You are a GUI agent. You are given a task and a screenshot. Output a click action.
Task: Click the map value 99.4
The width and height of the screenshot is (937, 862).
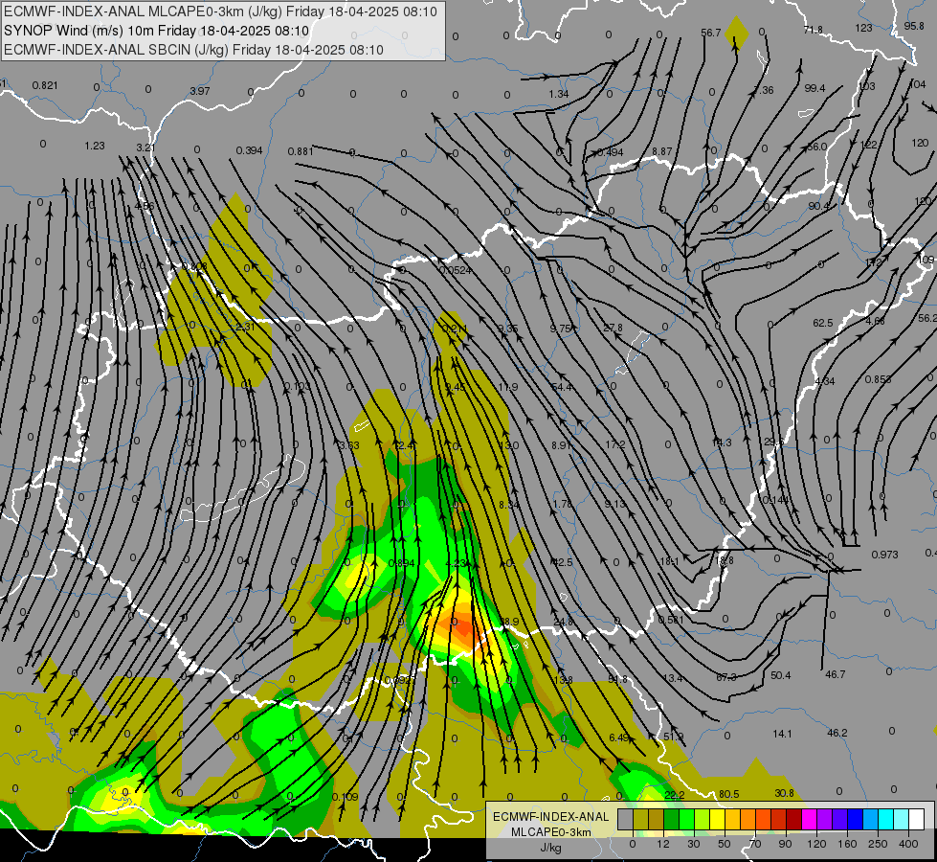814,88
